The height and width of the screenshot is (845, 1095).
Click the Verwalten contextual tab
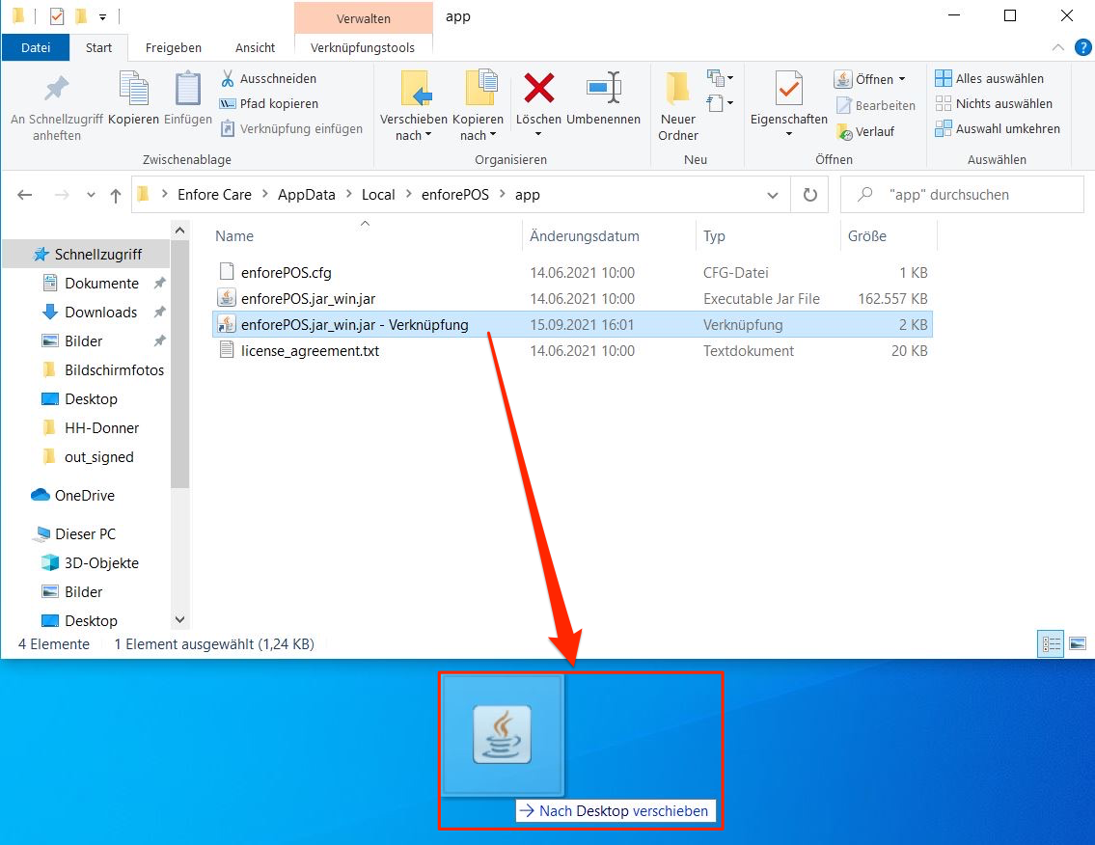point(363,18)
